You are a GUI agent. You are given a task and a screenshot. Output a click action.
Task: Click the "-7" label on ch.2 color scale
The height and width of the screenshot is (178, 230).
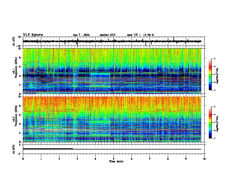[x=214, y=138]
